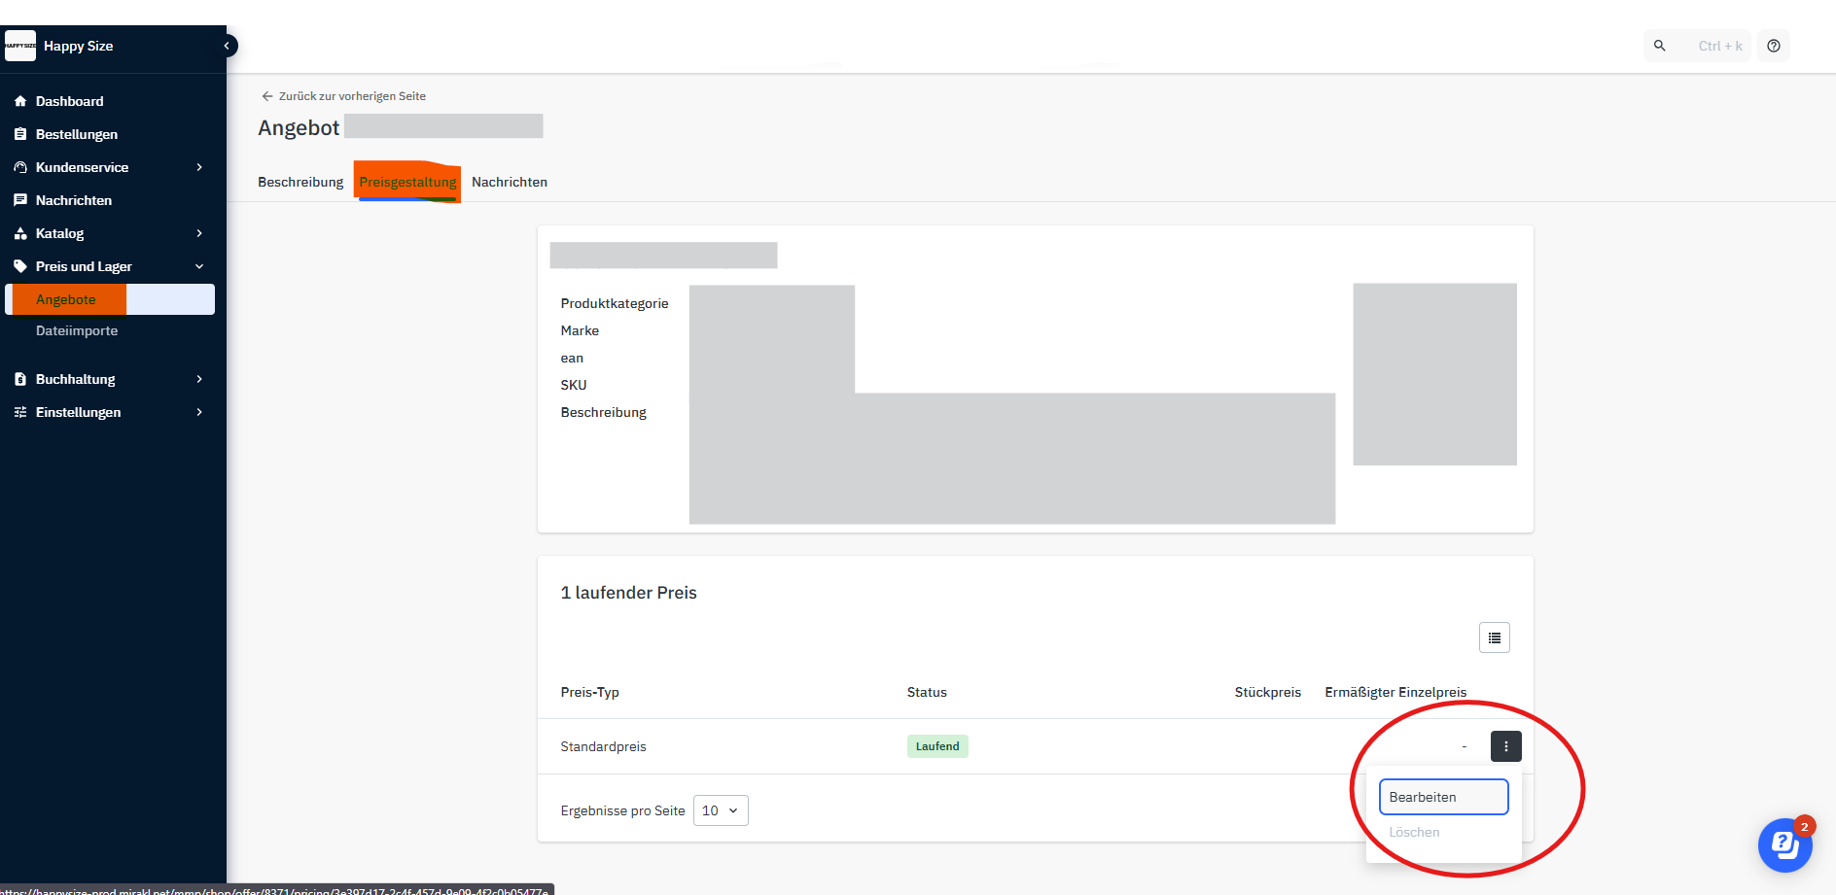
Task: Click the search magnifier icon
Action: pos(1660,46)
